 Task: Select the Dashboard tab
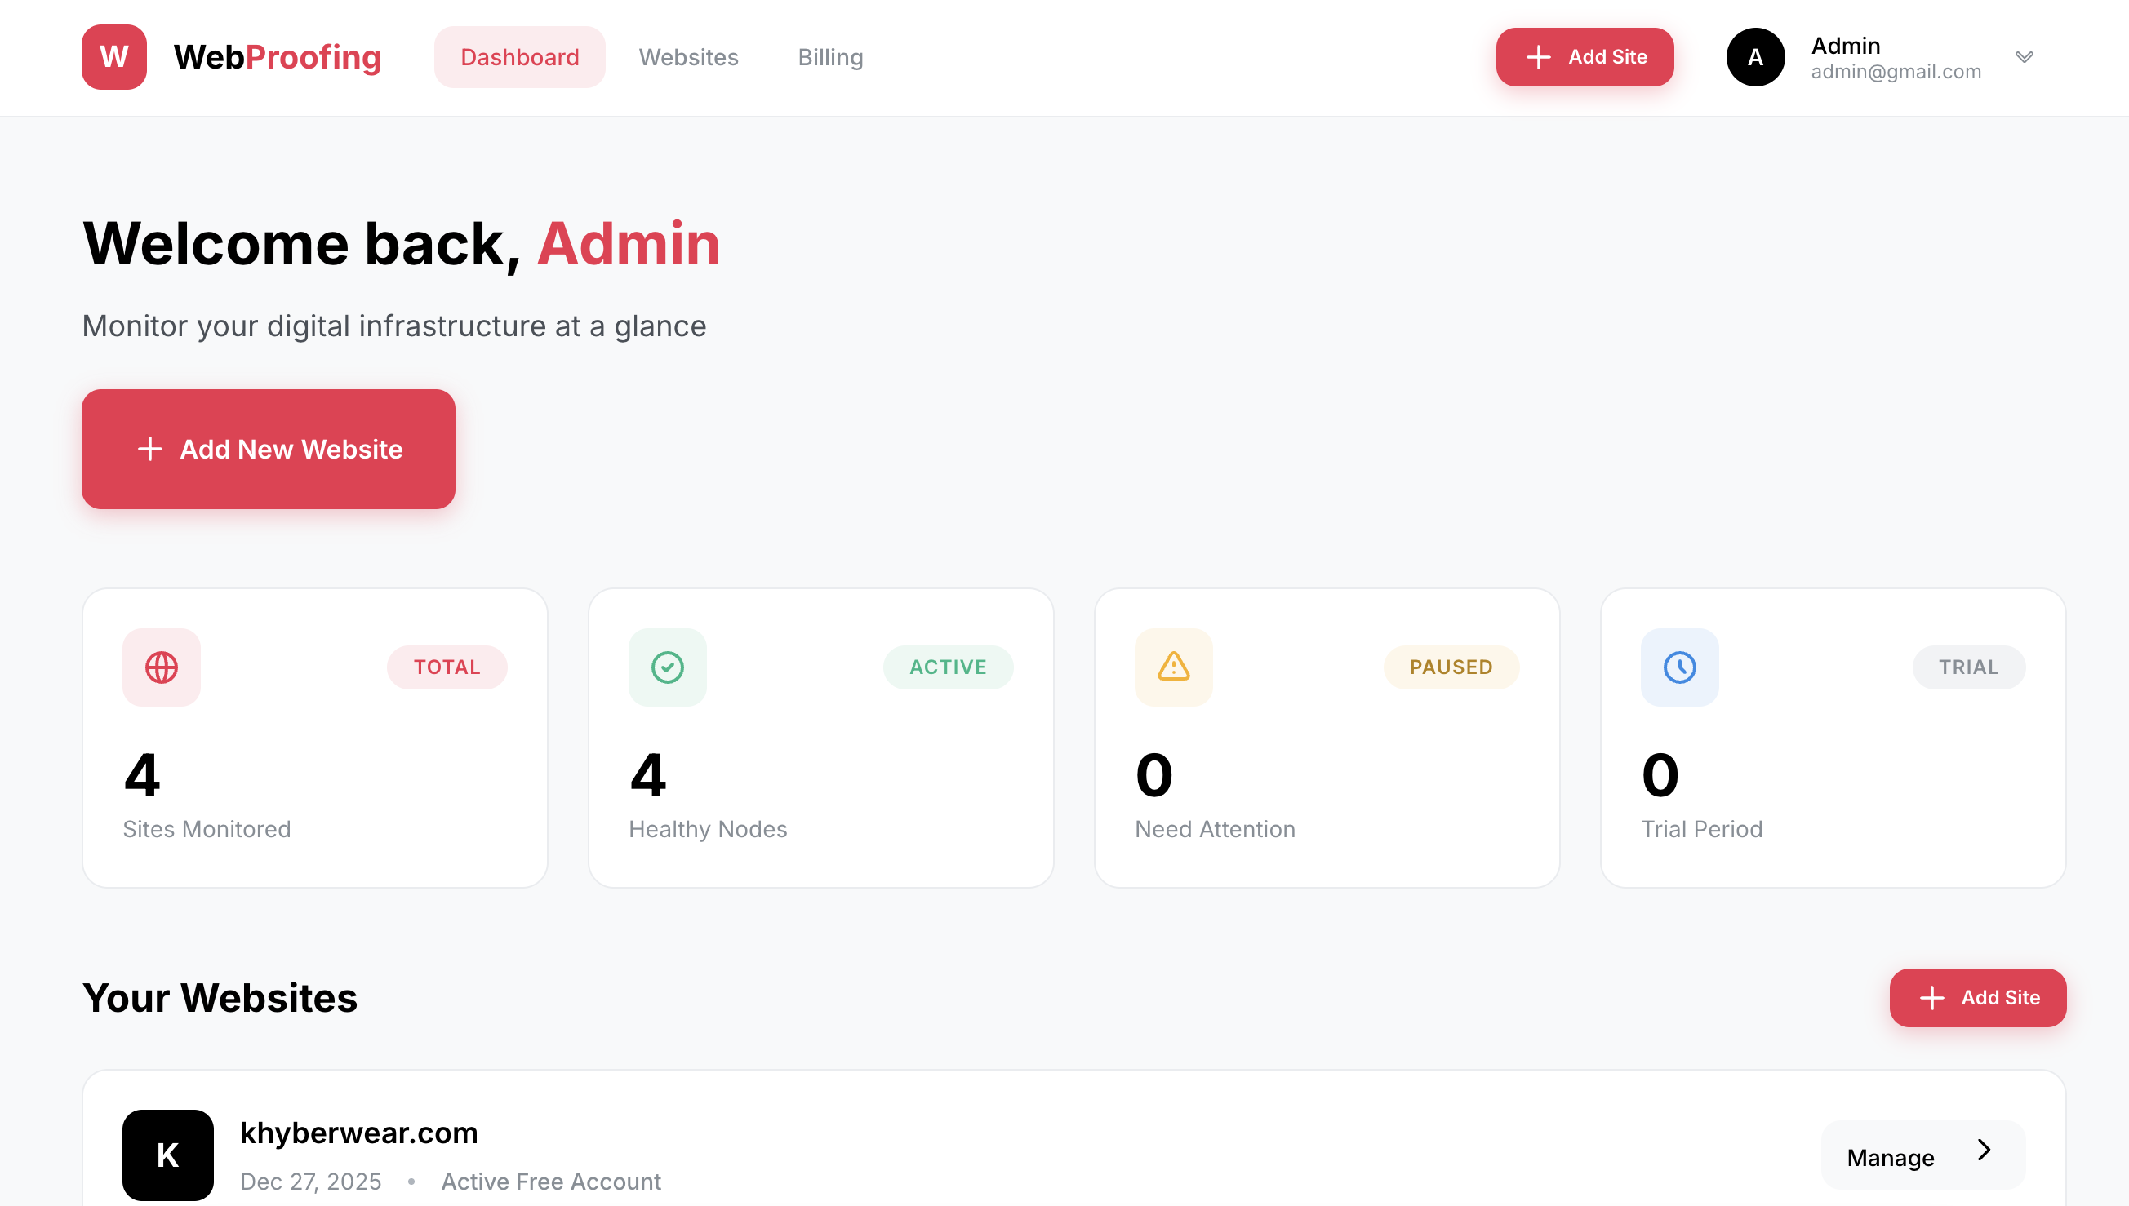coord(520,56)
